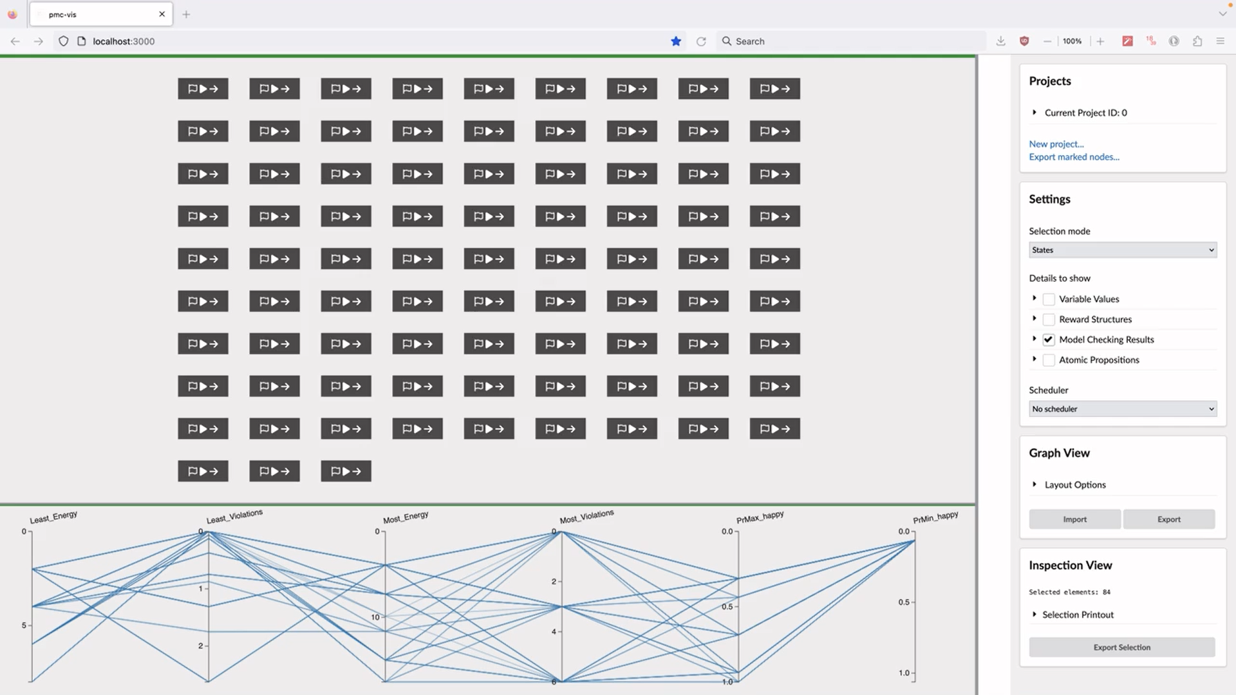
Task: Expand the Layout Options section
Action: click(1074, 485)
